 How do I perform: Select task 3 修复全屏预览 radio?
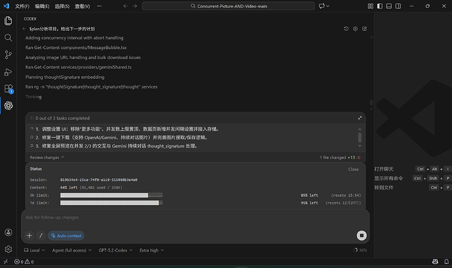click(x=31, y=145)
